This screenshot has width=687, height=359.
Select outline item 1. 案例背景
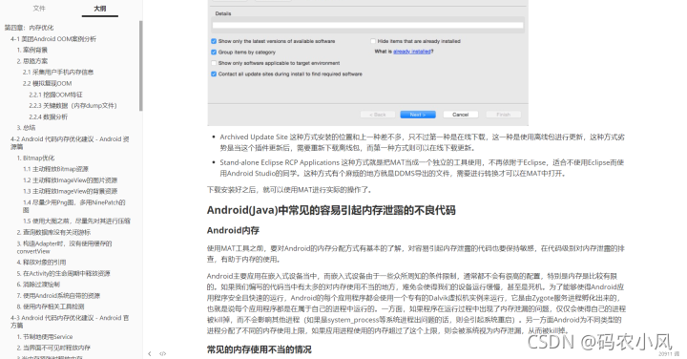(32, 50)
